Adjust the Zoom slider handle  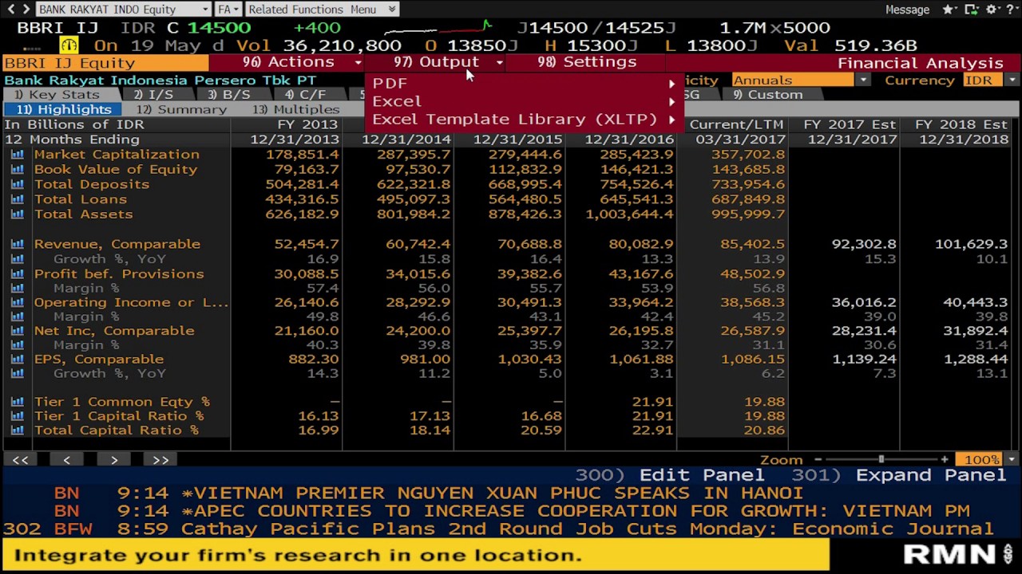pos(881,460)
